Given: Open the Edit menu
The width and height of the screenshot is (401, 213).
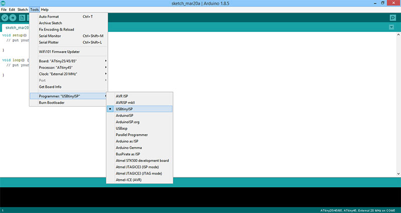Looking at the screenshot, I should pyautogui.click(x=12, y=9).
